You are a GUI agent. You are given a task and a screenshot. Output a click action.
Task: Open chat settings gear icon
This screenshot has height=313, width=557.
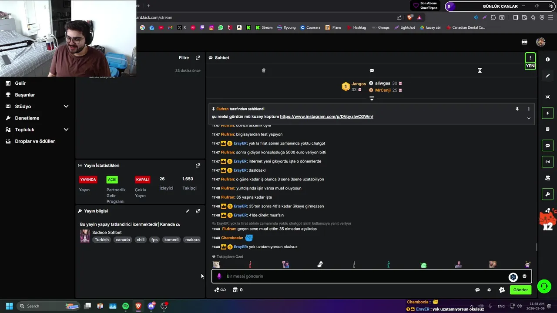(489, 290)
